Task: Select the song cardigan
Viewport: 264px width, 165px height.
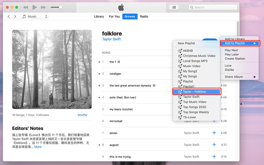Action: click(x=115, y=74)
